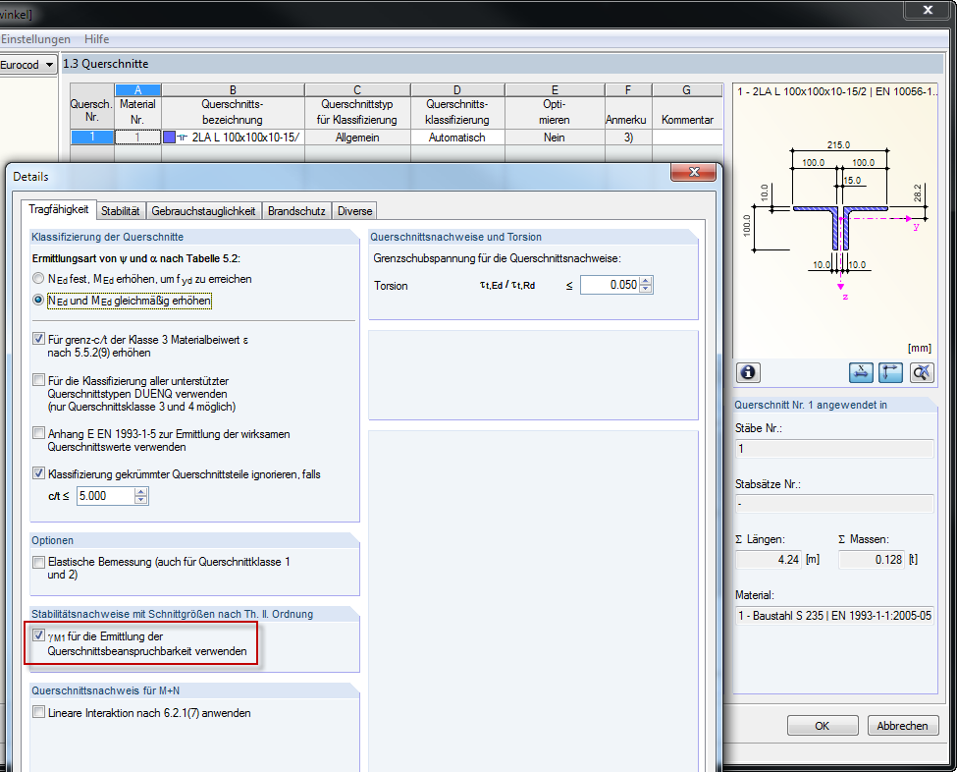Select 'NEd und MEd gleichmäßig erhöhen' option
The height and width of the screenshot is (772, 957).
point(38,300)
